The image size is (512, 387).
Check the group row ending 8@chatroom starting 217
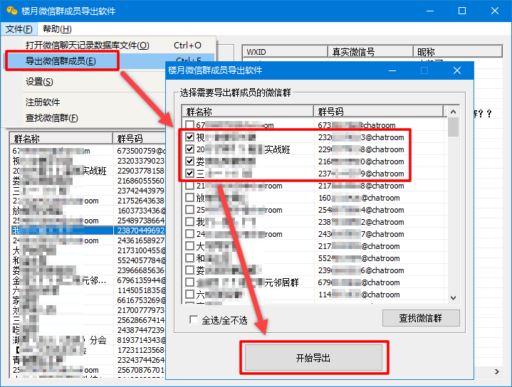(189, 186)
